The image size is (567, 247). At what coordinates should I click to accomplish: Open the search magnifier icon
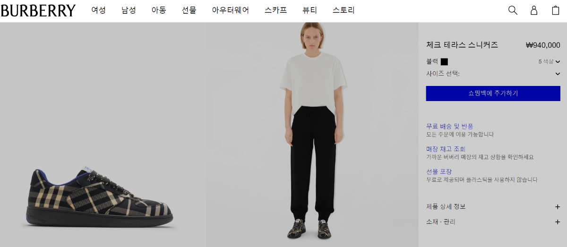pos(513,10)
